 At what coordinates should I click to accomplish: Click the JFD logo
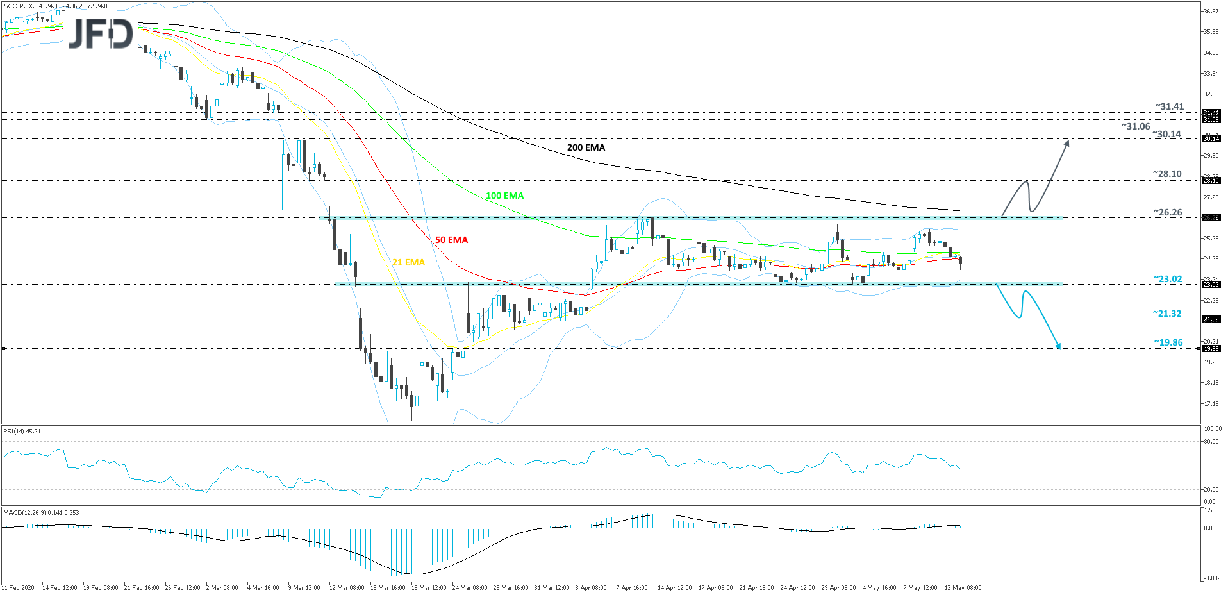click(x=101, y=33)
